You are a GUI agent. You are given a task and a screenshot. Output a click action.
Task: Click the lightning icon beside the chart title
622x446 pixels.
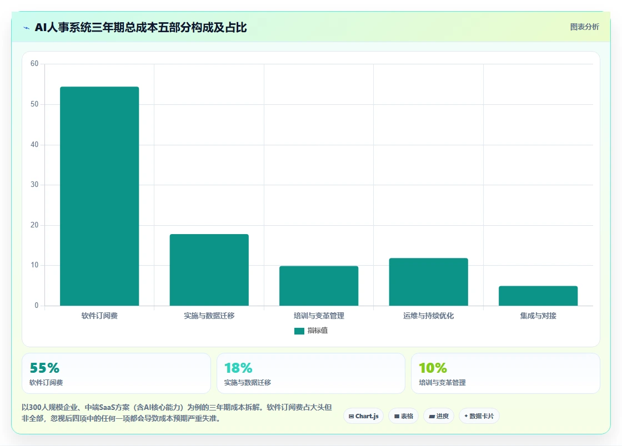point(27,28)
